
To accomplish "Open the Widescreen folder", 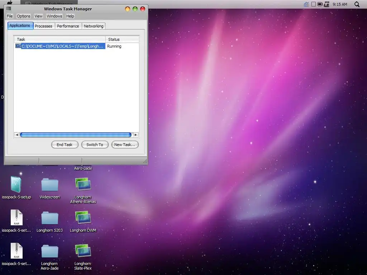I will (49, 185).
